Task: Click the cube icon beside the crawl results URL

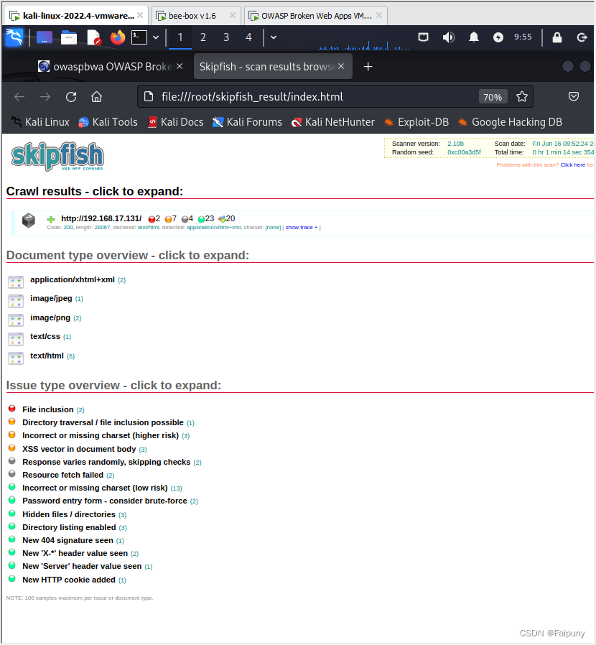Action: [28, 222]
